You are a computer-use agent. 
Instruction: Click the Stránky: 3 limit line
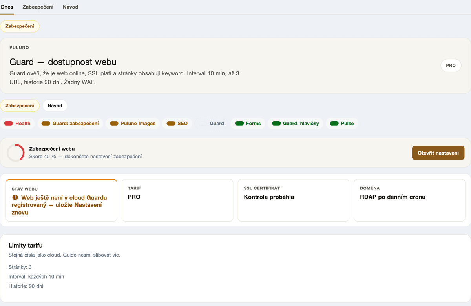click(x=20, y=267)
